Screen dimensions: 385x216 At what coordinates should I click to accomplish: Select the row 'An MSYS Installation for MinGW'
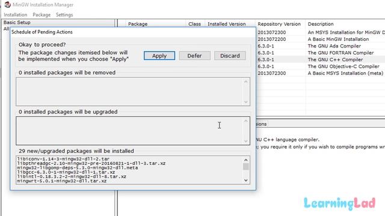tap(321, 32)
